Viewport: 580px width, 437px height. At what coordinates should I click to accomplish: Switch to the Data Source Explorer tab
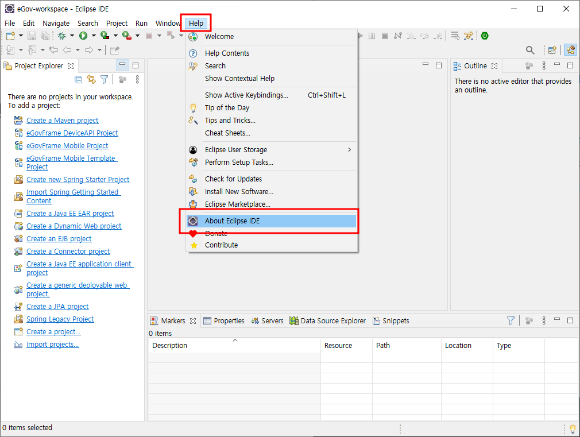[x=328, y=321]
